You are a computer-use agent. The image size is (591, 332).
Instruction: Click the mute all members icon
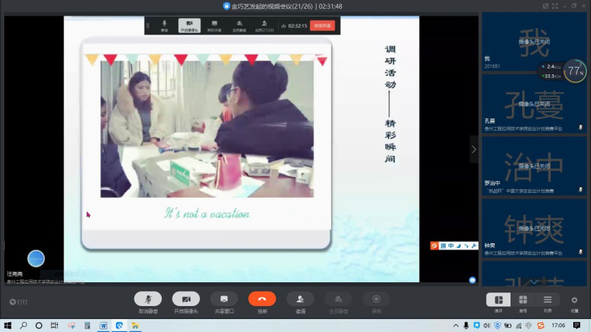[x=338, y=299]
